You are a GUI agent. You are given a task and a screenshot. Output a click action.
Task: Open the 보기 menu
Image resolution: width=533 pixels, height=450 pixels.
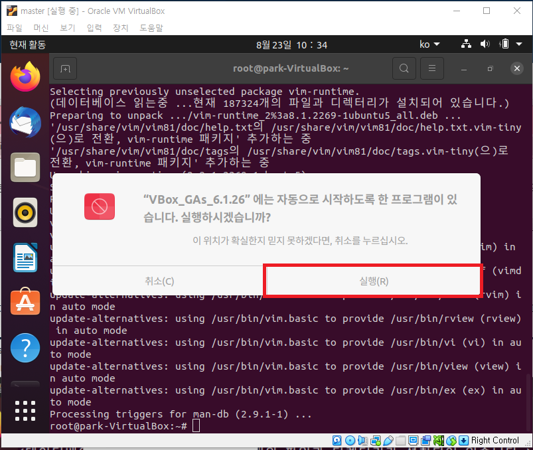coord(68,28)
